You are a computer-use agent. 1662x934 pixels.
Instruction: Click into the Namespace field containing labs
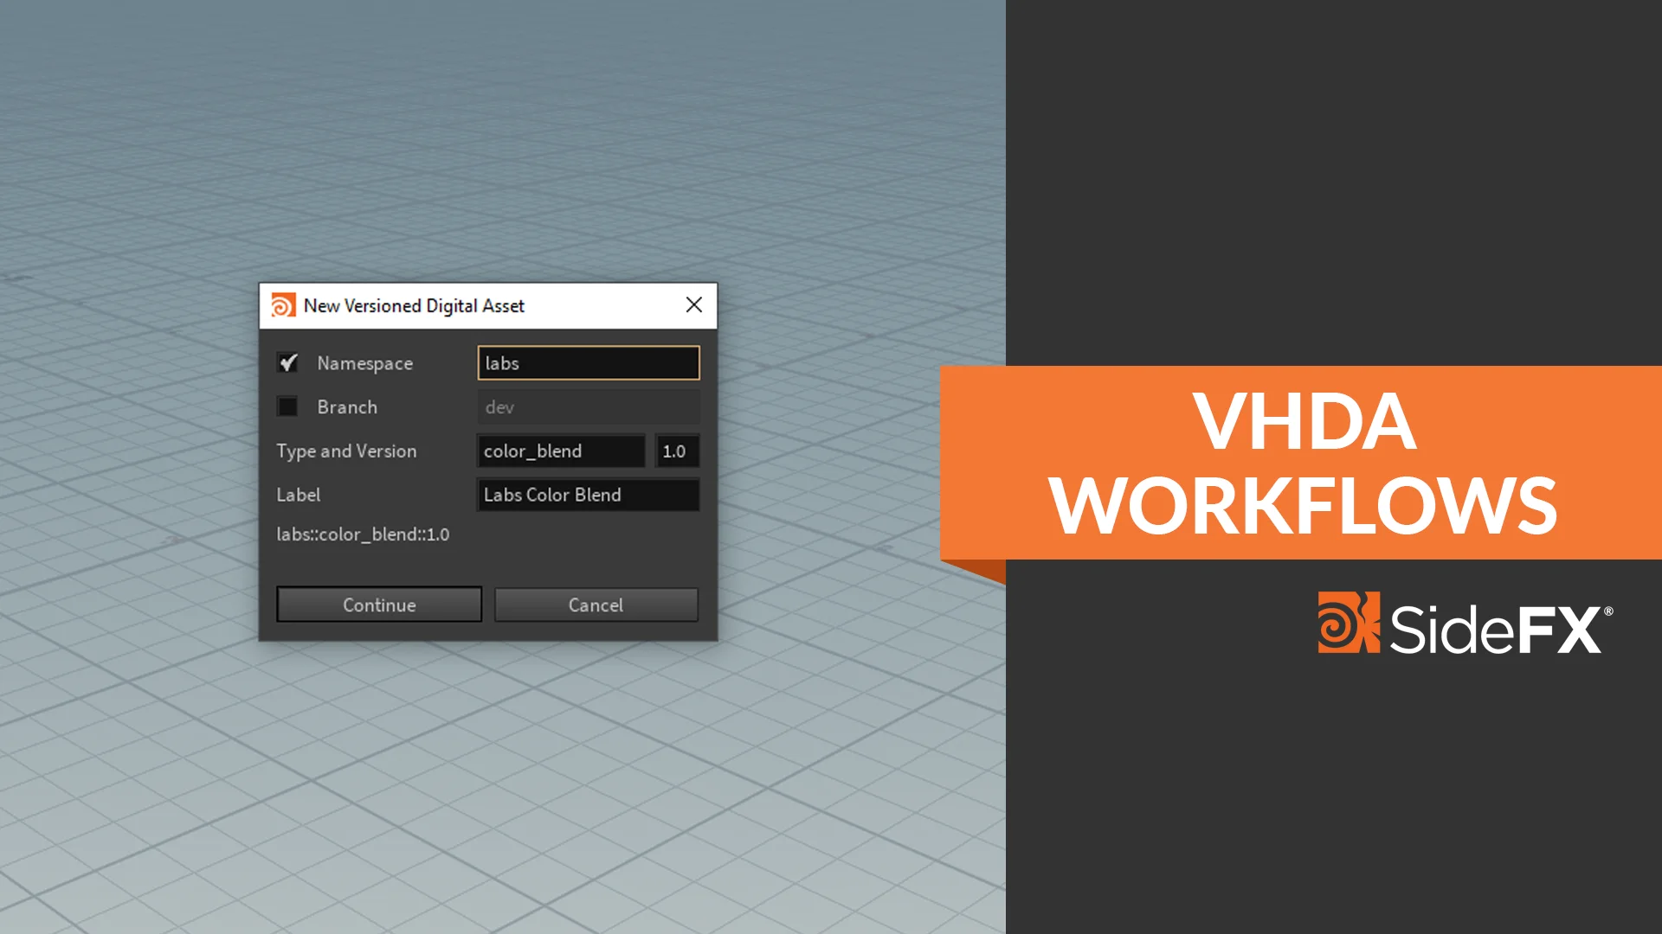[x=588, y=363]
